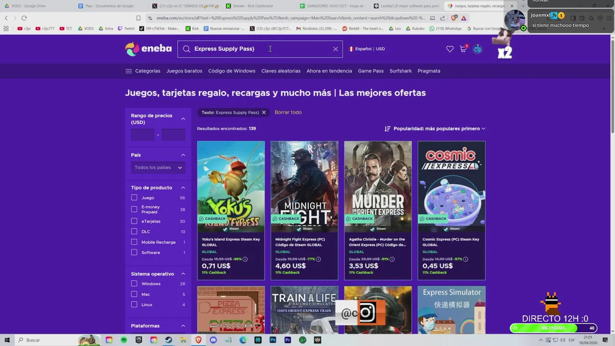The height and width of the screenshot is (346, 615).
Task: Open the WhatsApp bookmark
Action: (445, 28)
